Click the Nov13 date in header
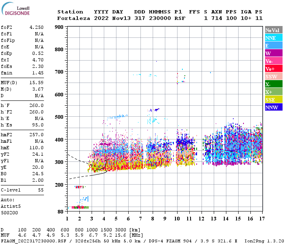This screenshot has width=285, height=244. (x=121, y=18)
